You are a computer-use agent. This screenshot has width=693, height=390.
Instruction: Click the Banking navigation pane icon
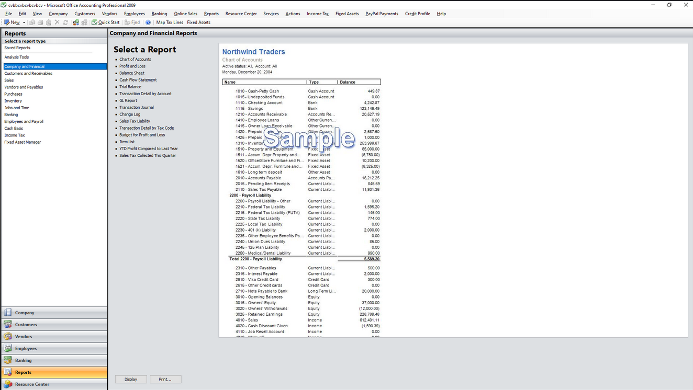pos(8,360)
